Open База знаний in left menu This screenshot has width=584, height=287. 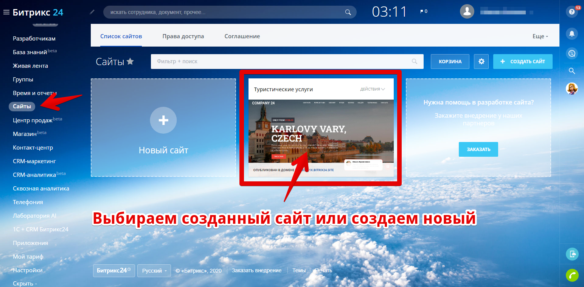click(x=30, y=52)
